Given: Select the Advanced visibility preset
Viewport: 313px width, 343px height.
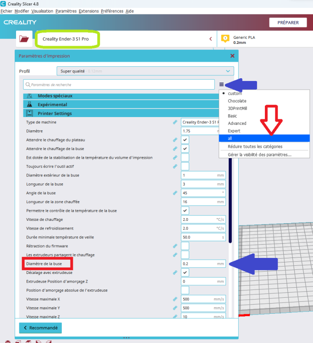Looking at the screenshot, I should (x=264, y=123).
